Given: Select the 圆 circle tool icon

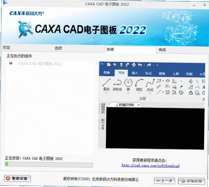Looking at the screenshot, I should tap(128, 82).
